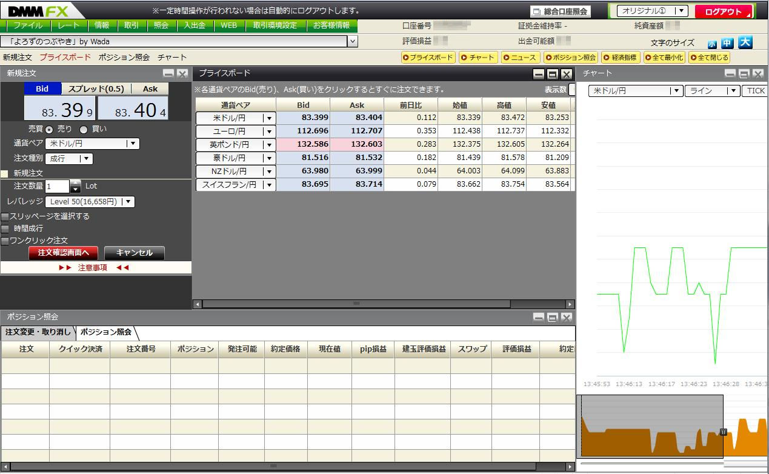Open the 取引環境設定 menu

pos(275,25)
